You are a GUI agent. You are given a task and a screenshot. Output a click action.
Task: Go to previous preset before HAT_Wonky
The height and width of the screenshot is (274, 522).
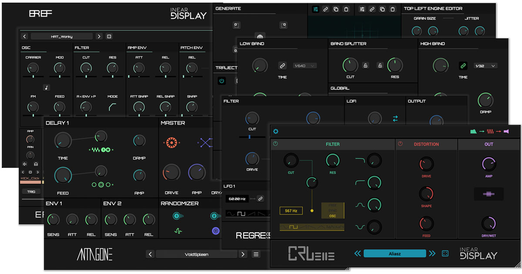point(25,37)
